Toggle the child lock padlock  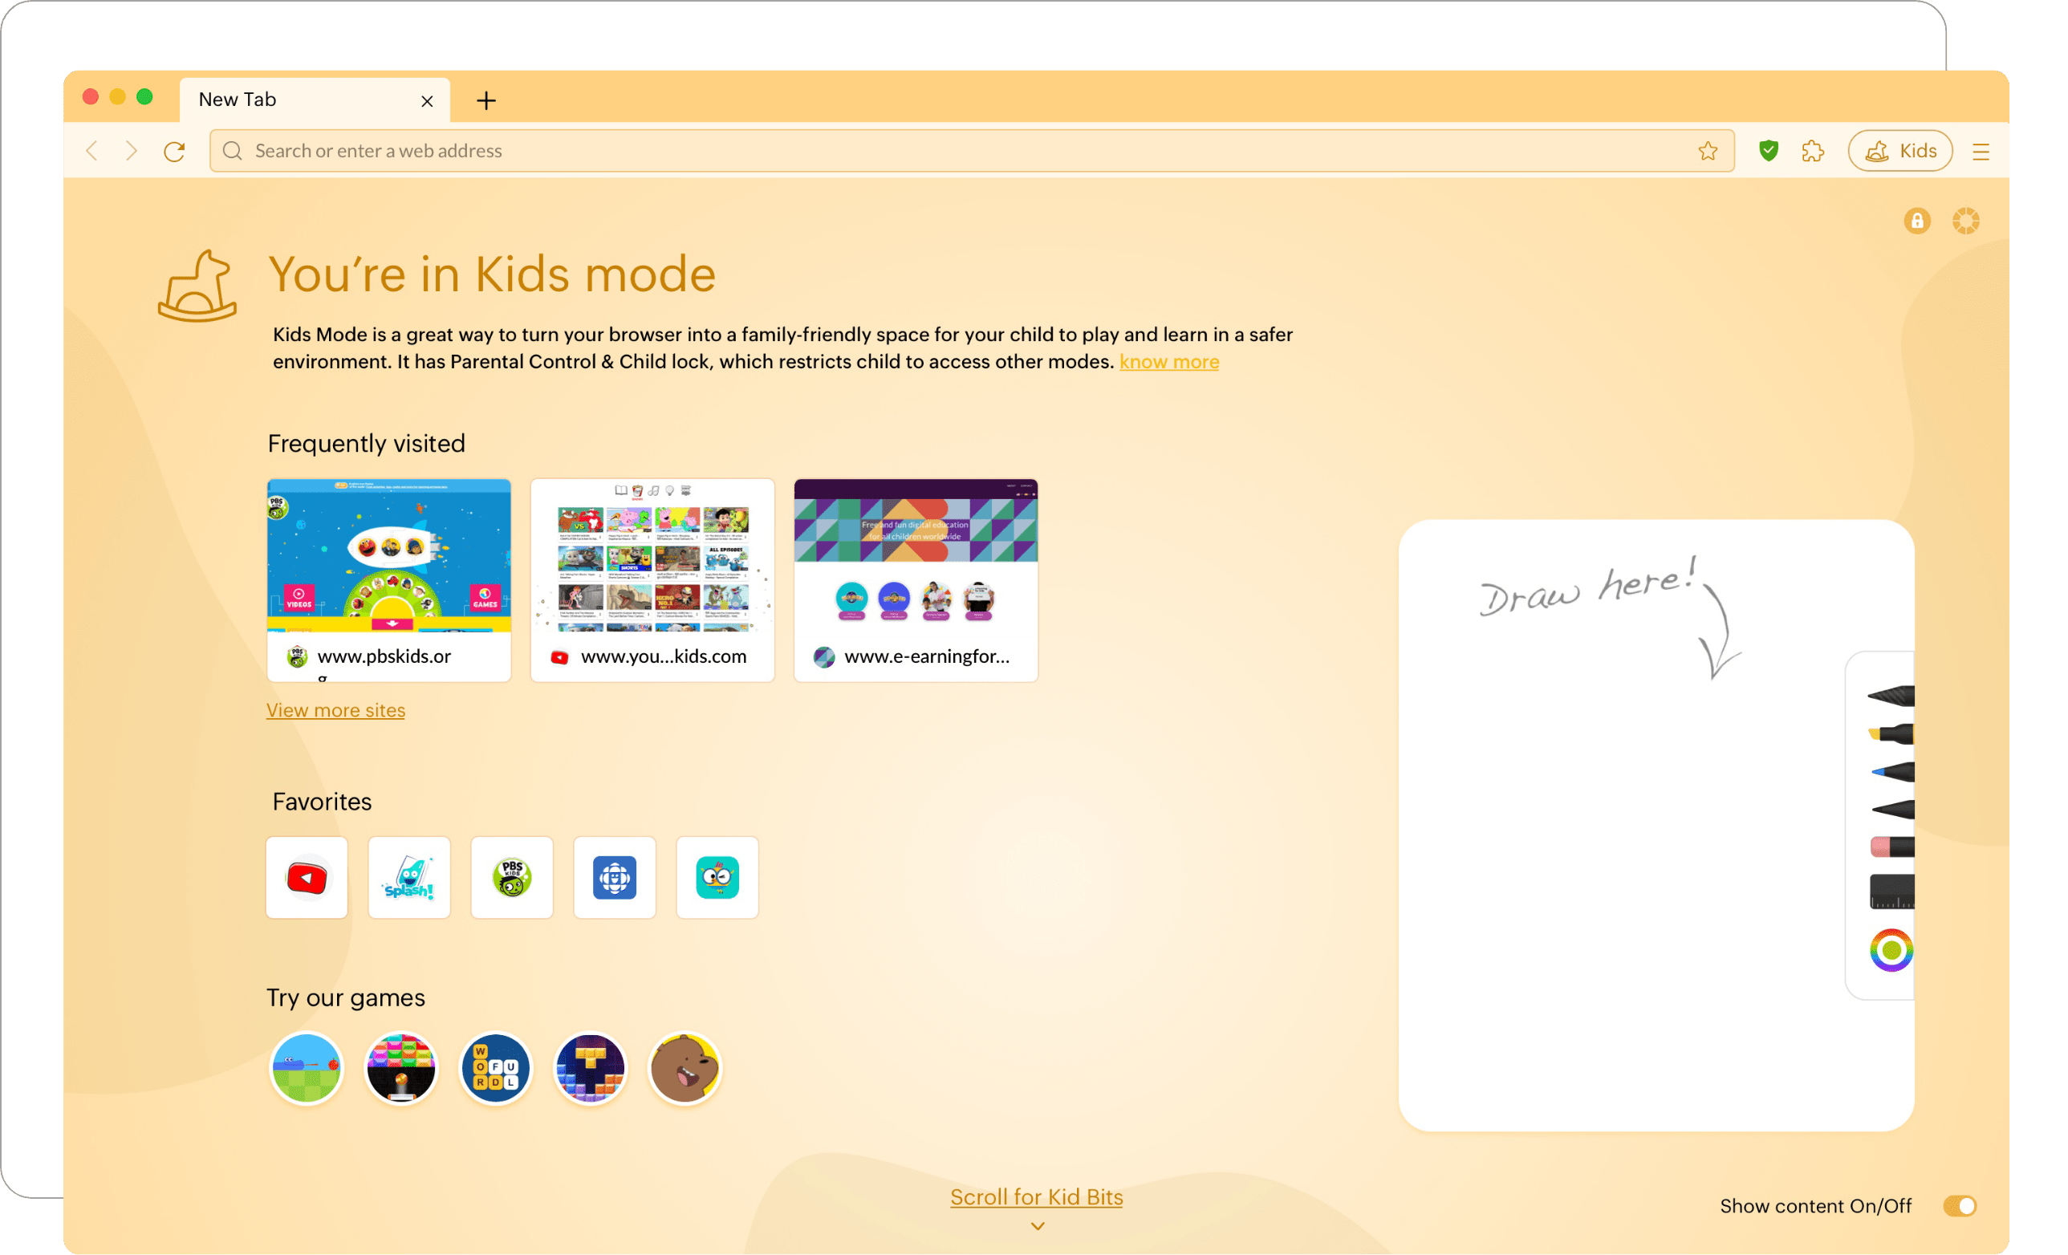pyautogui.click(x=1916, y=221)
